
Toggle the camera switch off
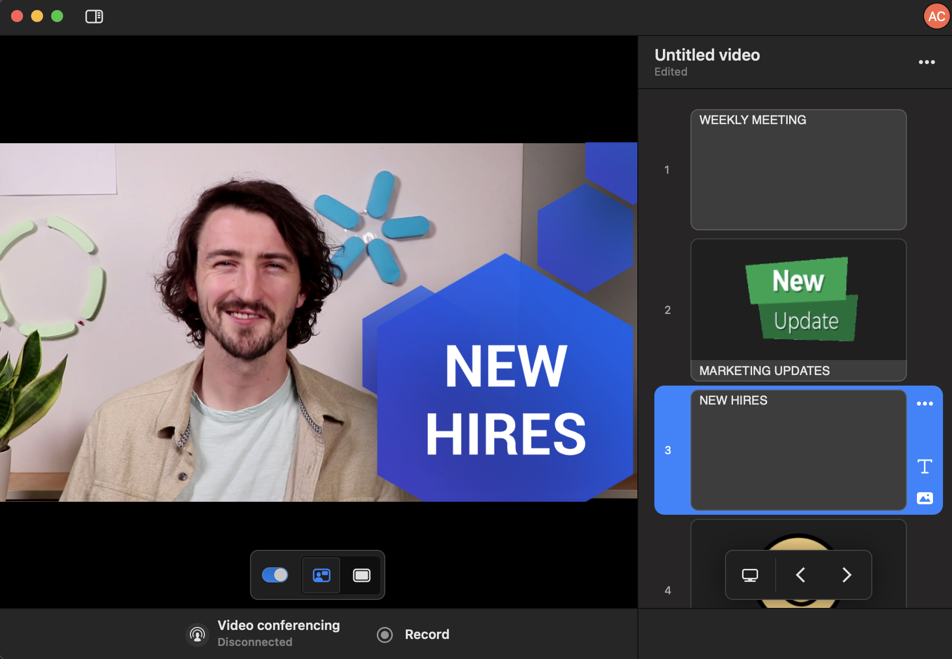tap(275, 575)
